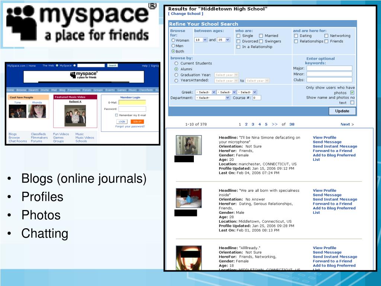Image resolution: width=381 pixels, height=286 pixels.
Task: Open the YearsAttended start year dropdown
Action: pos(226,80)
